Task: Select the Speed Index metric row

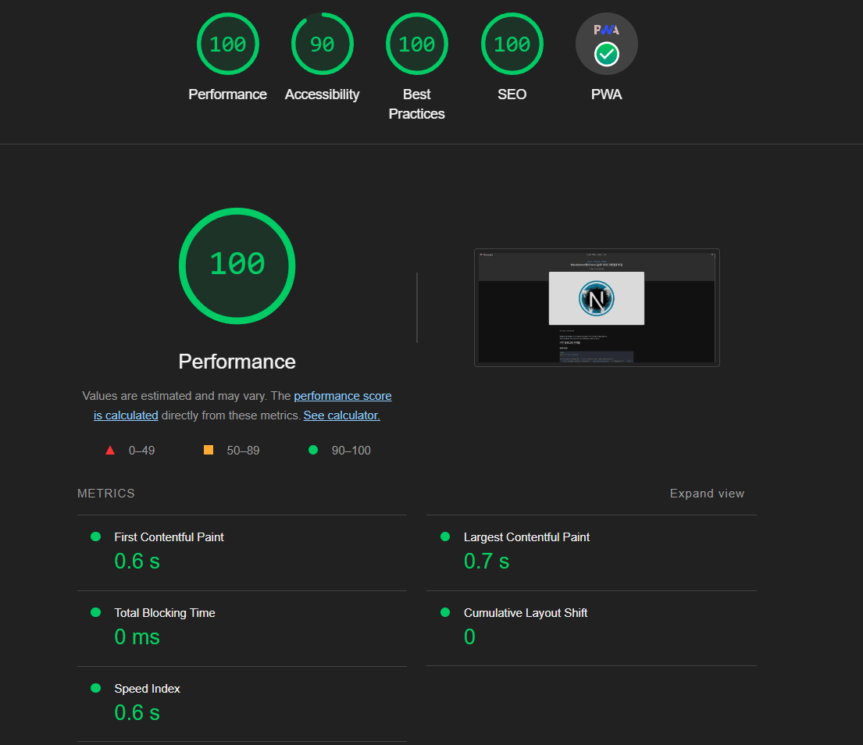Action: pyautogui.click(x=147, y=689)
